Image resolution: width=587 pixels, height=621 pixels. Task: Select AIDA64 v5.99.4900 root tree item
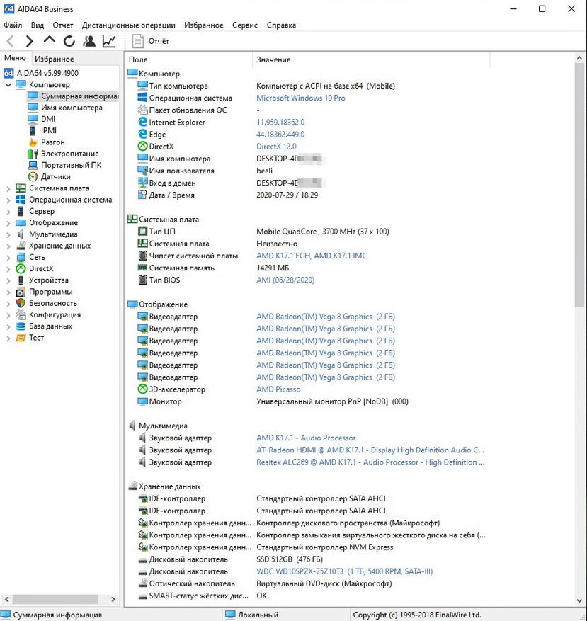tap(47, 73)
